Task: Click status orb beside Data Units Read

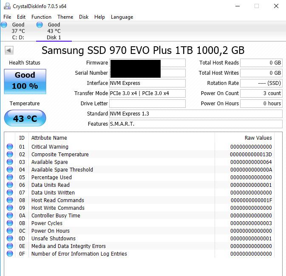Action: tap(10, 185)
